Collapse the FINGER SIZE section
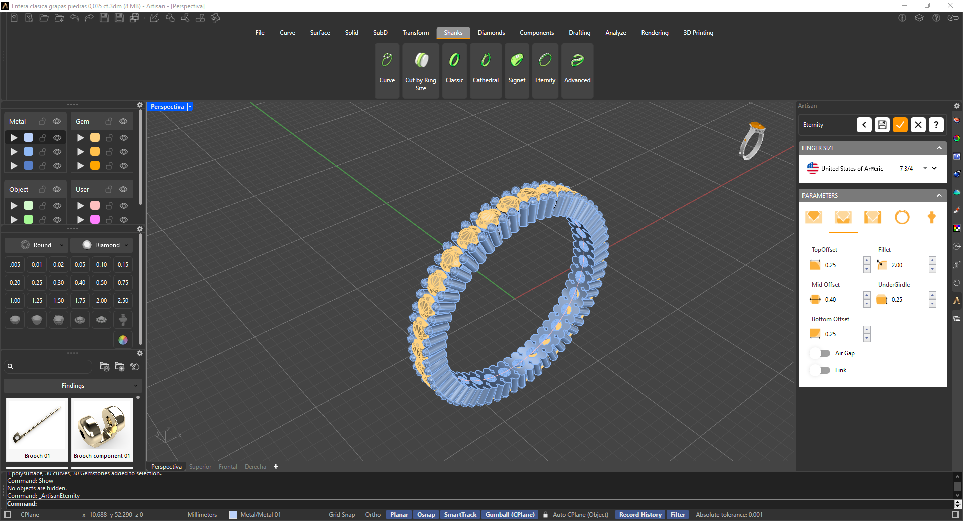Viewport: 963px width, 521px height. click(939, 148)
